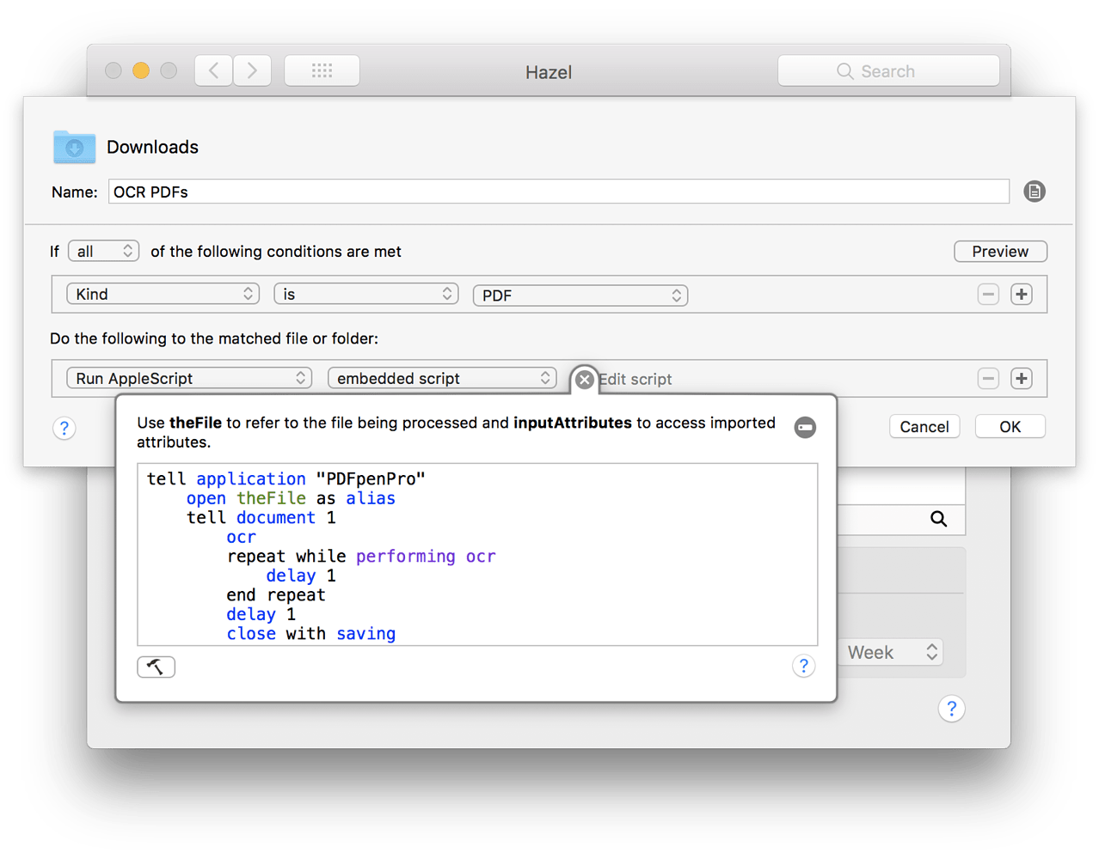Click the Preview button
The image size is (1099, 859).
point(1000,252)
